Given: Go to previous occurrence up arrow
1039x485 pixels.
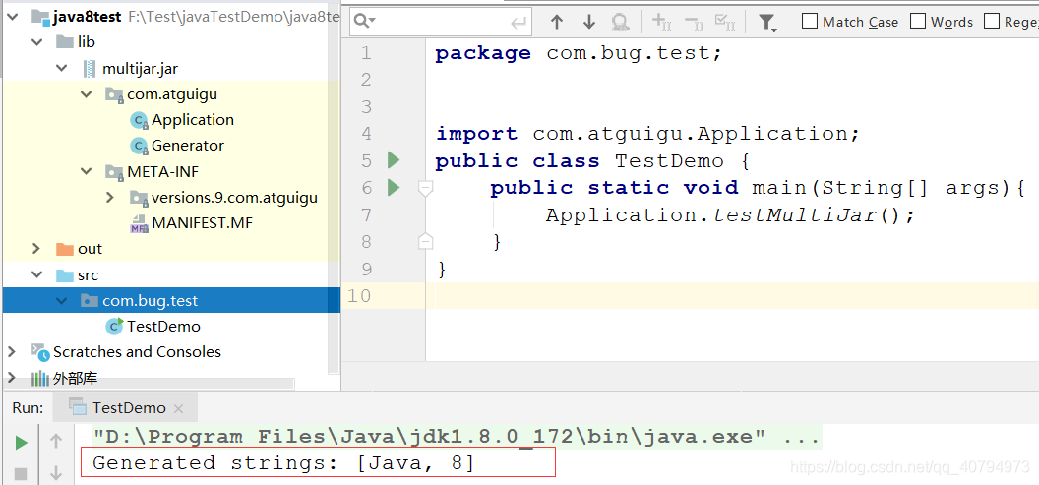Looking at the screenshot, I should coord(557,22).
